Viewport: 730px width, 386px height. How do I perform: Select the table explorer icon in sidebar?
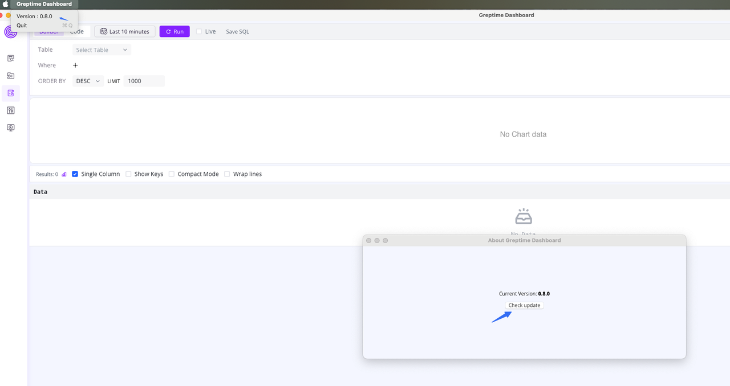coord(10,58)
